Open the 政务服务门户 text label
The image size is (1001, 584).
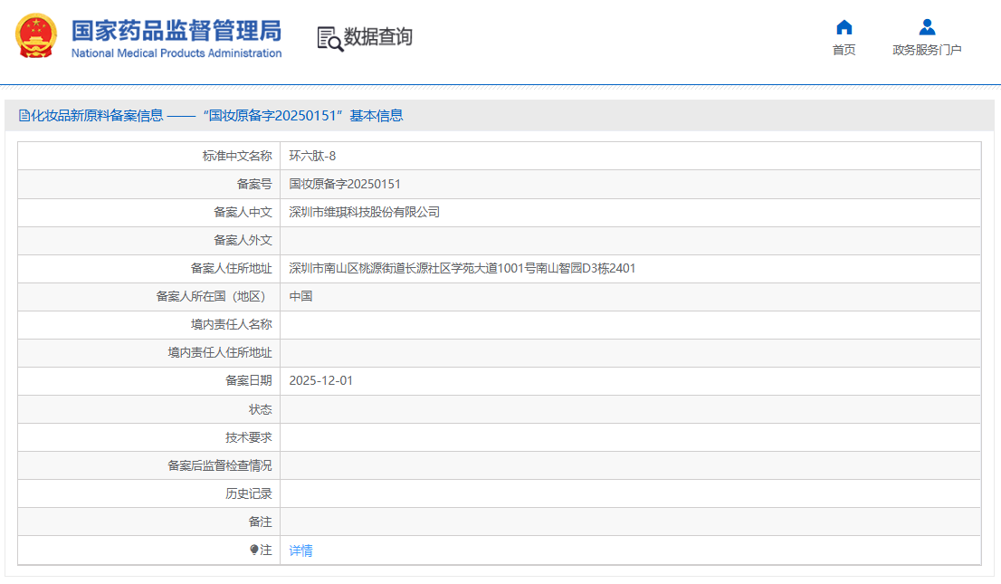pyautogui.click(x=927, y=50)
